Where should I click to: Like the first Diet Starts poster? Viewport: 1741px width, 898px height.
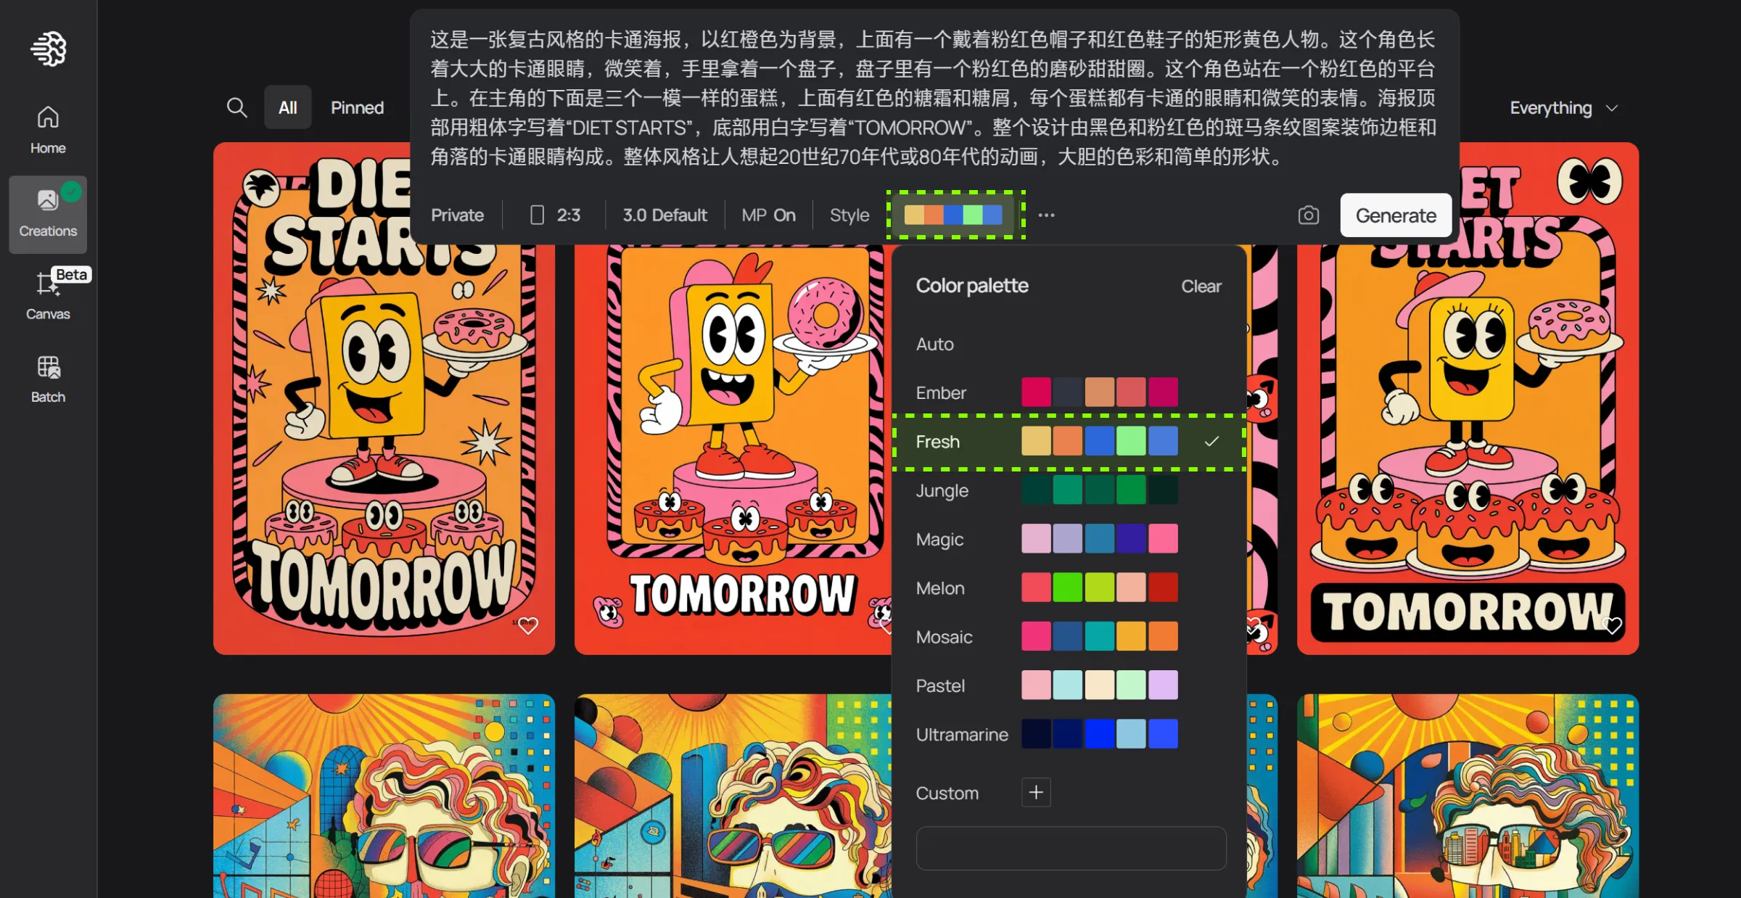click(528, 625)
